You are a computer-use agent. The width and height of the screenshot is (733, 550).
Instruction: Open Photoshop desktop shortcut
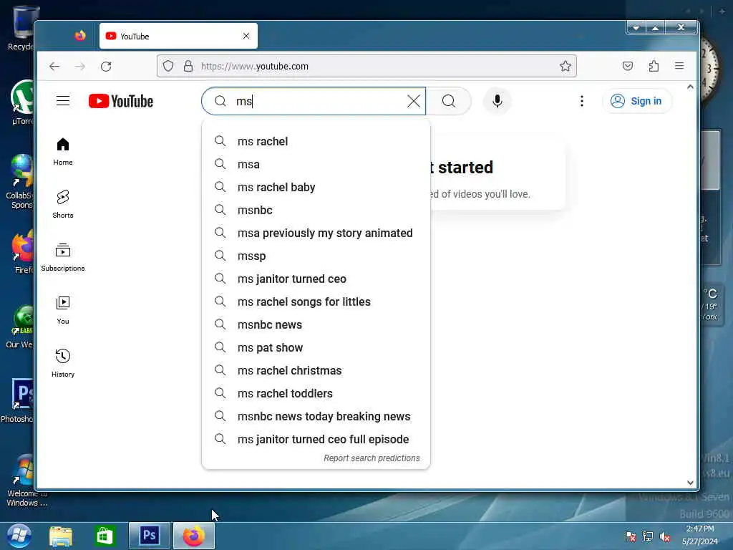[18, 400]
